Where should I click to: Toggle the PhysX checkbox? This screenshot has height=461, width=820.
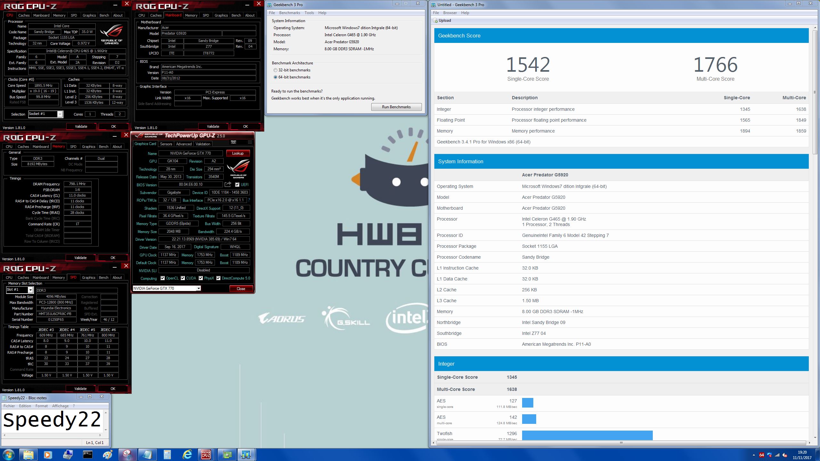click(201, 278)
